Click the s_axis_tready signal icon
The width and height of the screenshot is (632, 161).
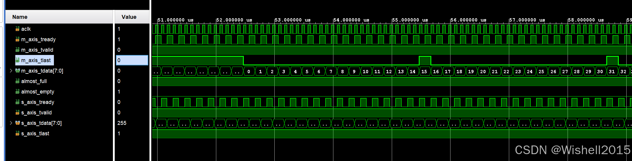pos(17,102)
